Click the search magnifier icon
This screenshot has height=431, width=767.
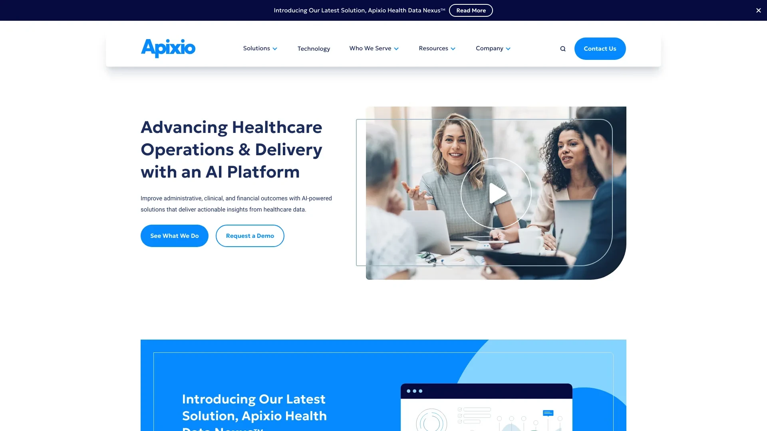point(562,48)
